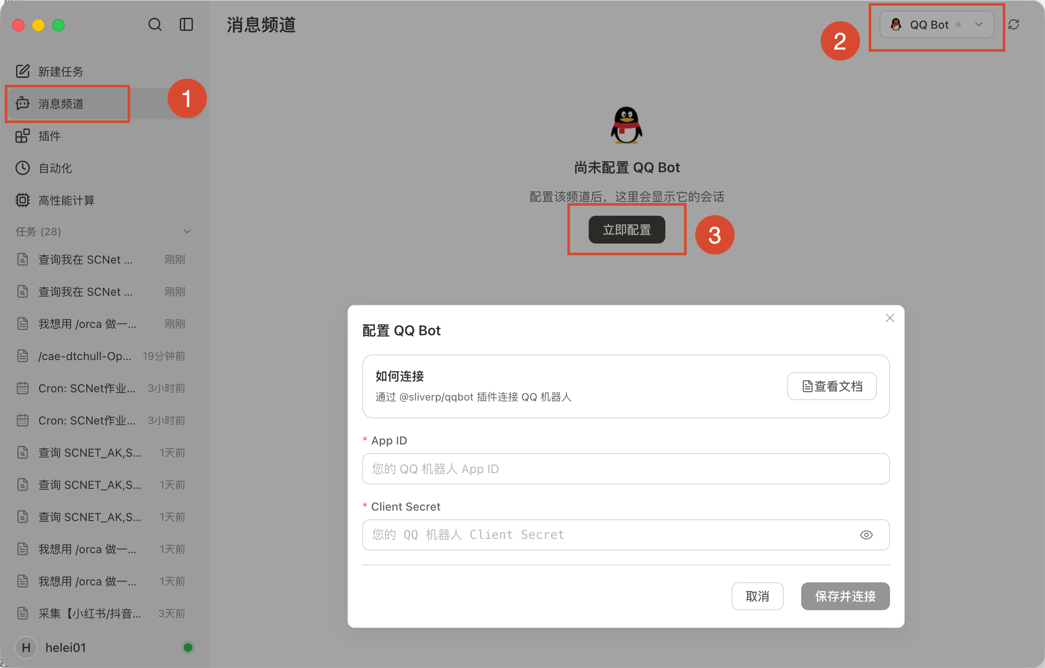
Task: Click the 如何连接 heading
Action: tap(400, 376)
